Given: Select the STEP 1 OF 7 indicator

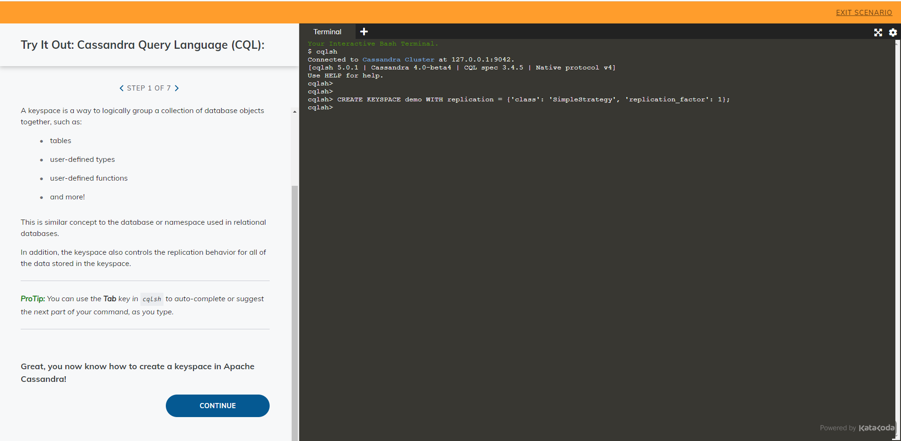Looking at the screenshot, I should pyautogui.click(x=149, y=88).
